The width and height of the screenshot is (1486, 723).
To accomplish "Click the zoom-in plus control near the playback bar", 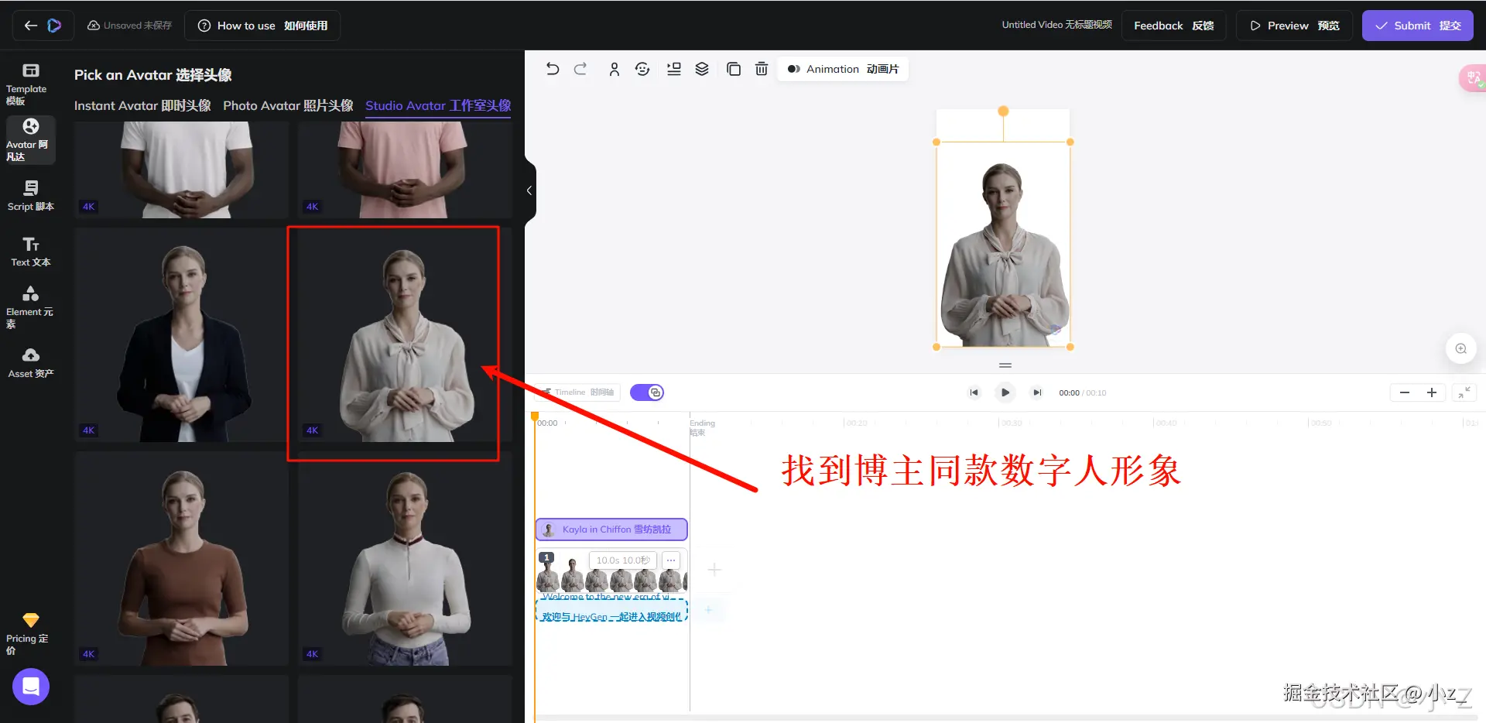I will click(1431, 392).
